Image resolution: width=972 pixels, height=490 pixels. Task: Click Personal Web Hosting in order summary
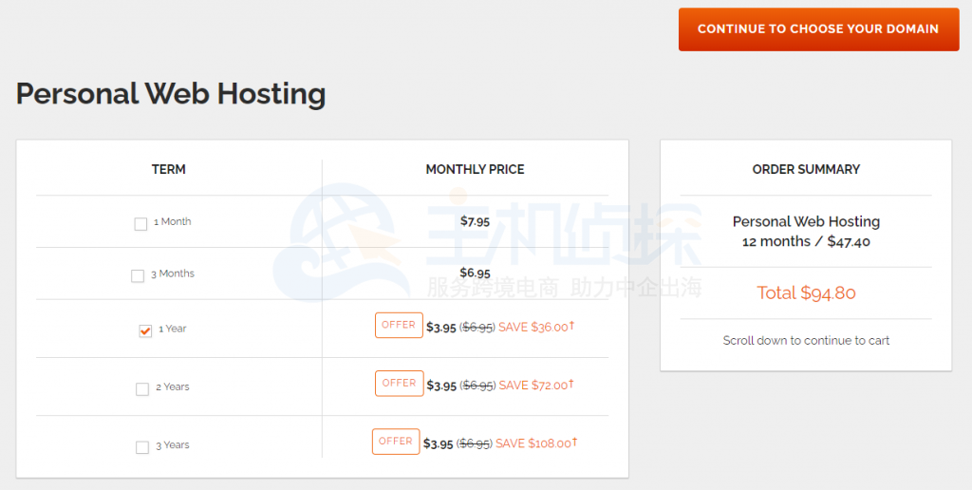tap(806, 221)
